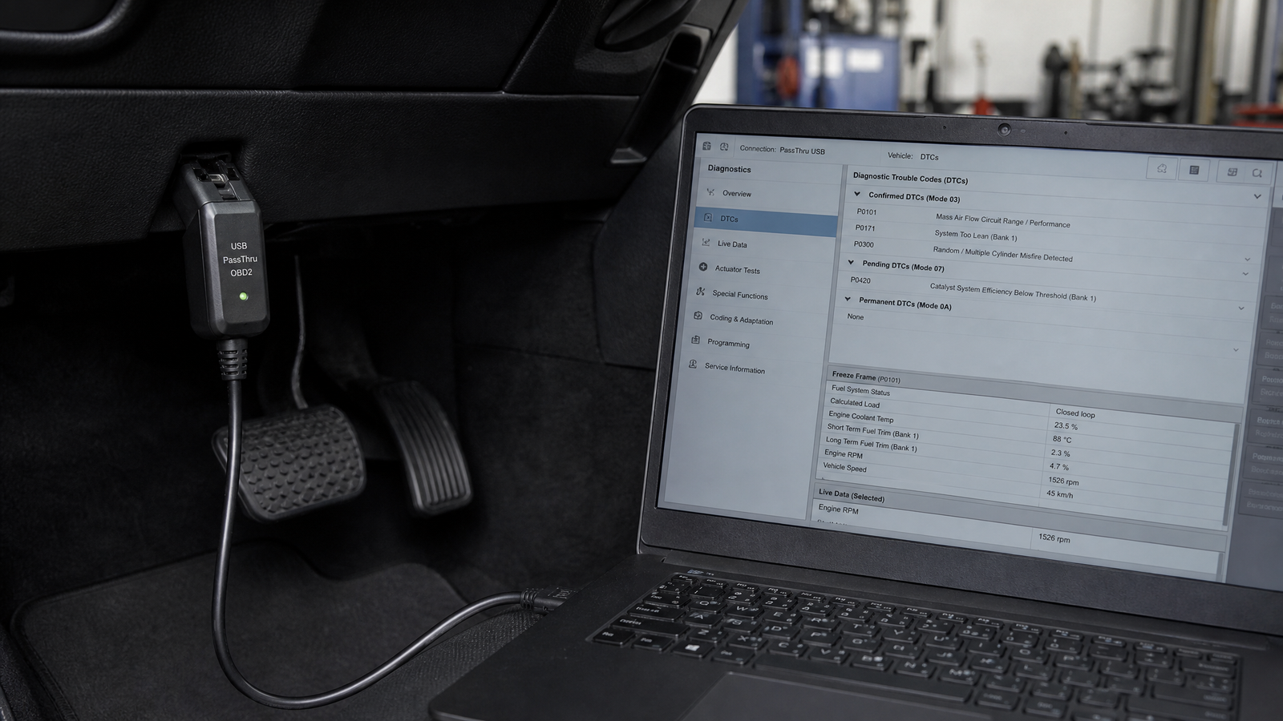Click the layout toolbar icon near search
The height and width of the screenshot is (721, 1283).
point(1232,171)
